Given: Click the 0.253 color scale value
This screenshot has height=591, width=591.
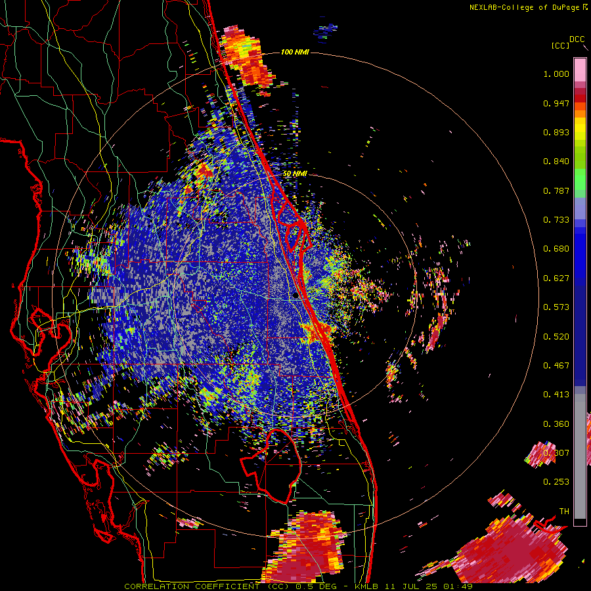Looking at the screenshot, I should click(x=556, y=482).
